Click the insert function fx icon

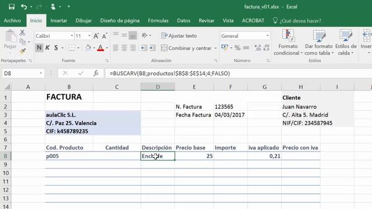[x=96, y=74]
